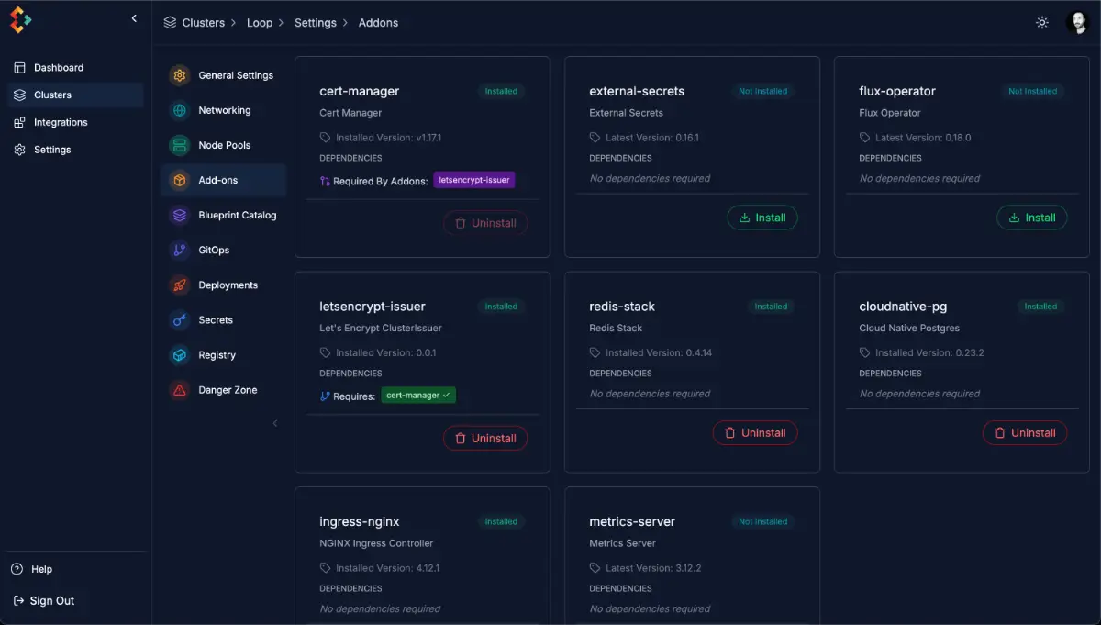Image resolution: width=1101 pixels, height=625 pixels.
Task: Uninstall cert-manager addon
Action: click(485, 223)
